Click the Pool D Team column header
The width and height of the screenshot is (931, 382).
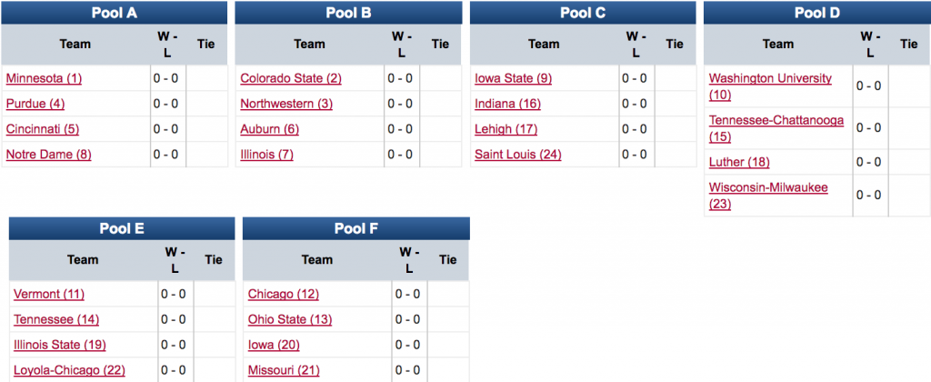[778, 44]
